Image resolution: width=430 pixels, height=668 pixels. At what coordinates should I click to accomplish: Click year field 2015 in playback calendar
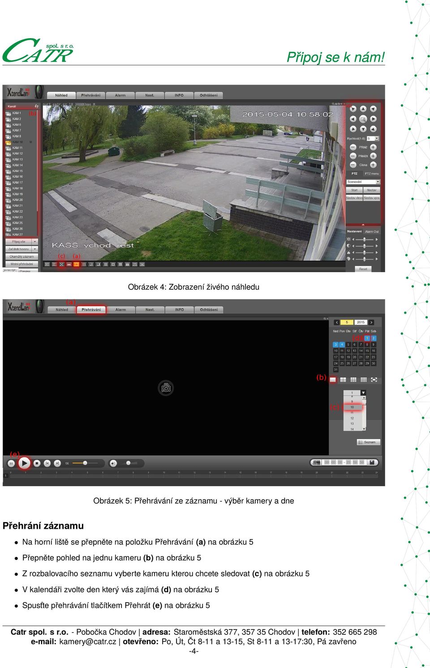[x=361, y=322]
